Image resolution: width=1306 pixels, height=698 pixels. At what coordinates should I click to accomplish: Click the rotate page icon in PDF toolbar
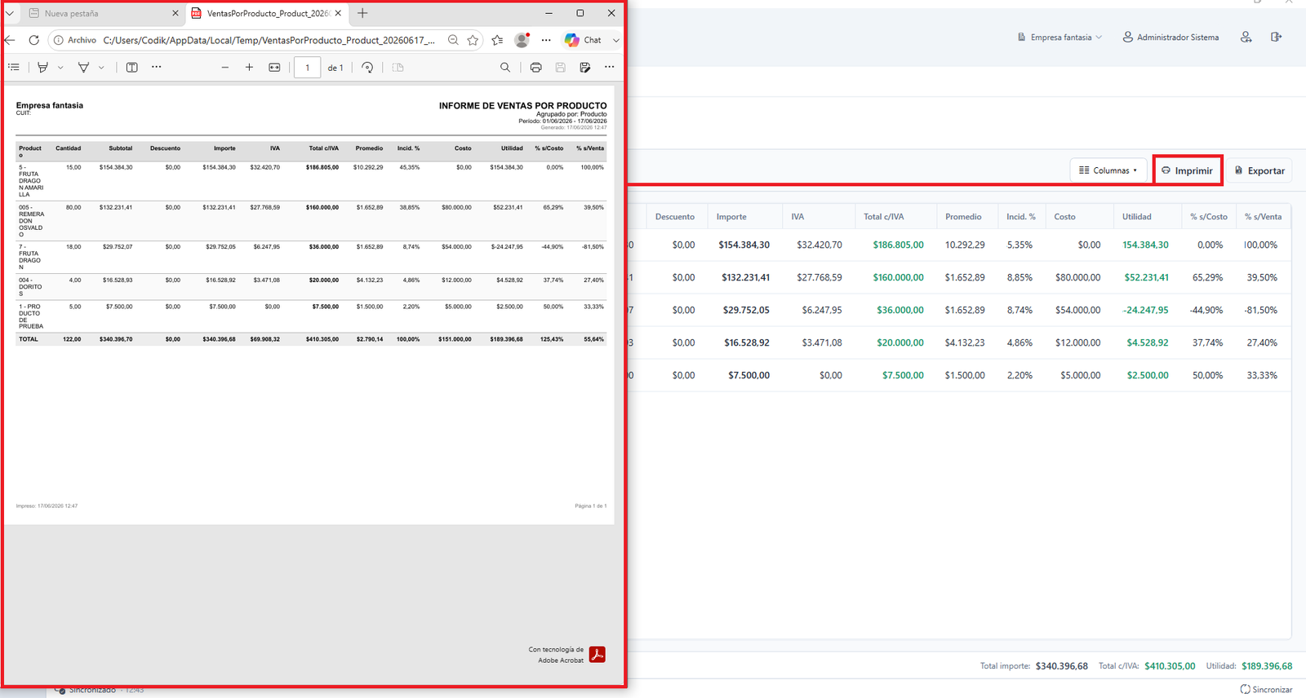tap(367, 68)
